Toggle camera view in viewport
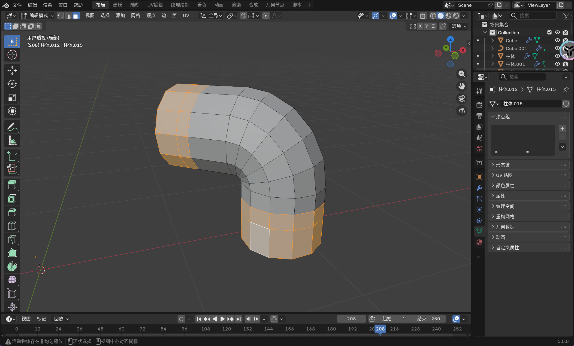The width and height of the screenshot is (574, 346). 462,99
